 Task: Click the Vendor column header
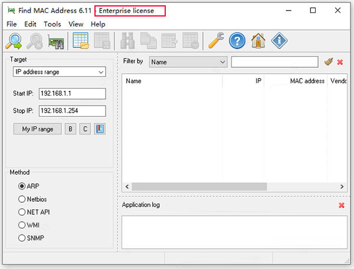pyautogui.click(x=337, y=81)
